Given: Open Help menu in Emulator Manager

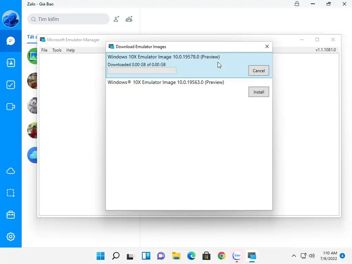Looking at the screenshot, I should point(70,50).
